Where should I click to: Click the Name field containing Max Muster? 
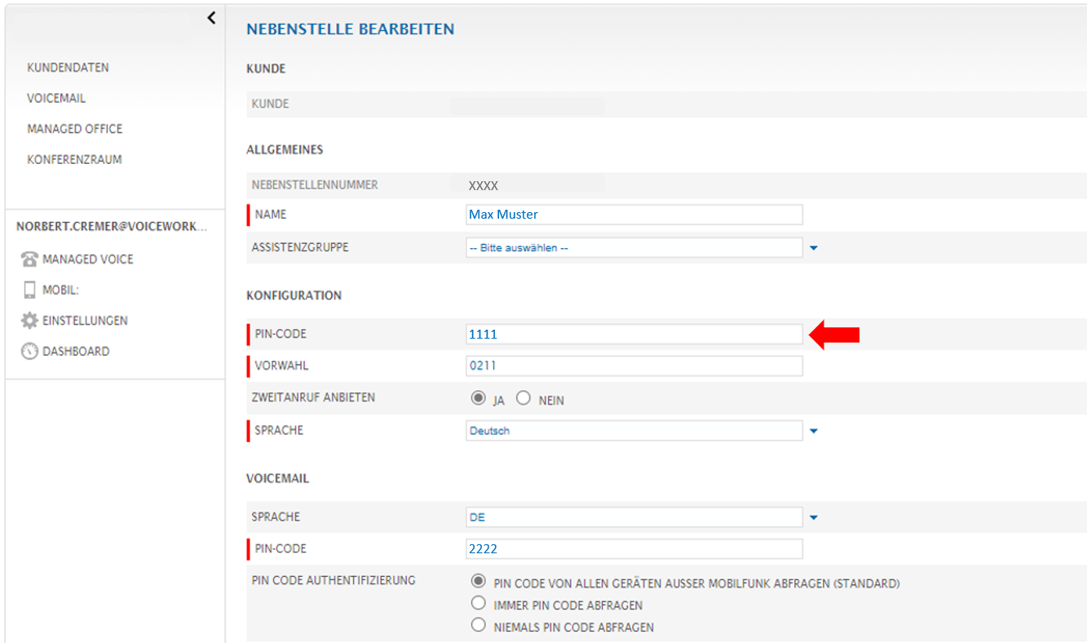click(634, 215)
